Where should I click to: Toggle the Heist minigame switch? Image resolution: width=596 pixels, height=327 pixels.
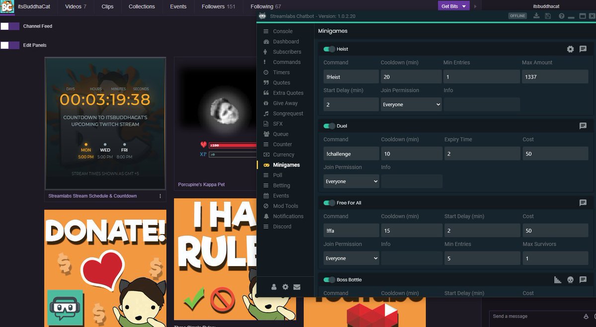[329, 49]
